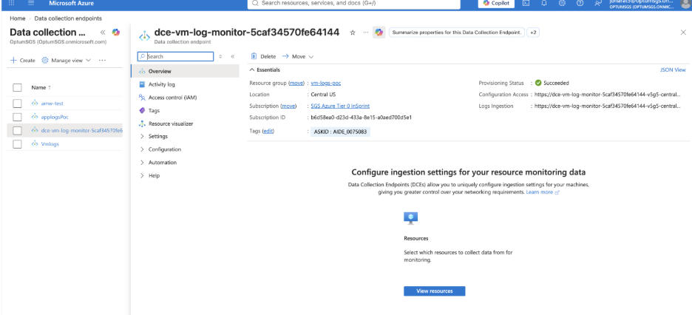Sort list by Name column header
This screenshot has height=315, width=692.
click(41, 87)
